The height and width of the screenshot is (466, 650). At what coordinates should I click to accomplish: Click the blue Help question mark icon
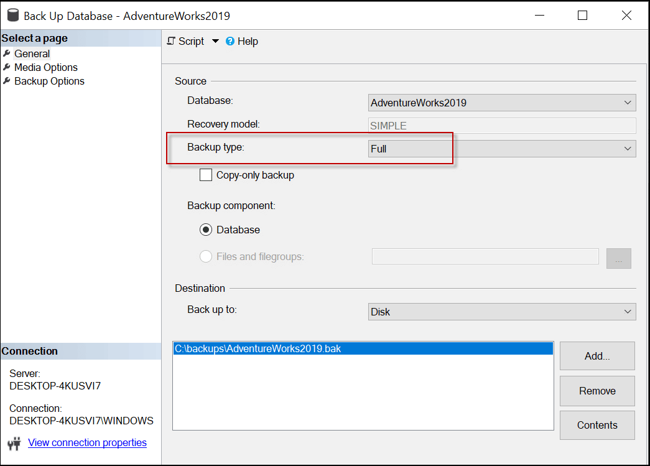coord(230,41)
